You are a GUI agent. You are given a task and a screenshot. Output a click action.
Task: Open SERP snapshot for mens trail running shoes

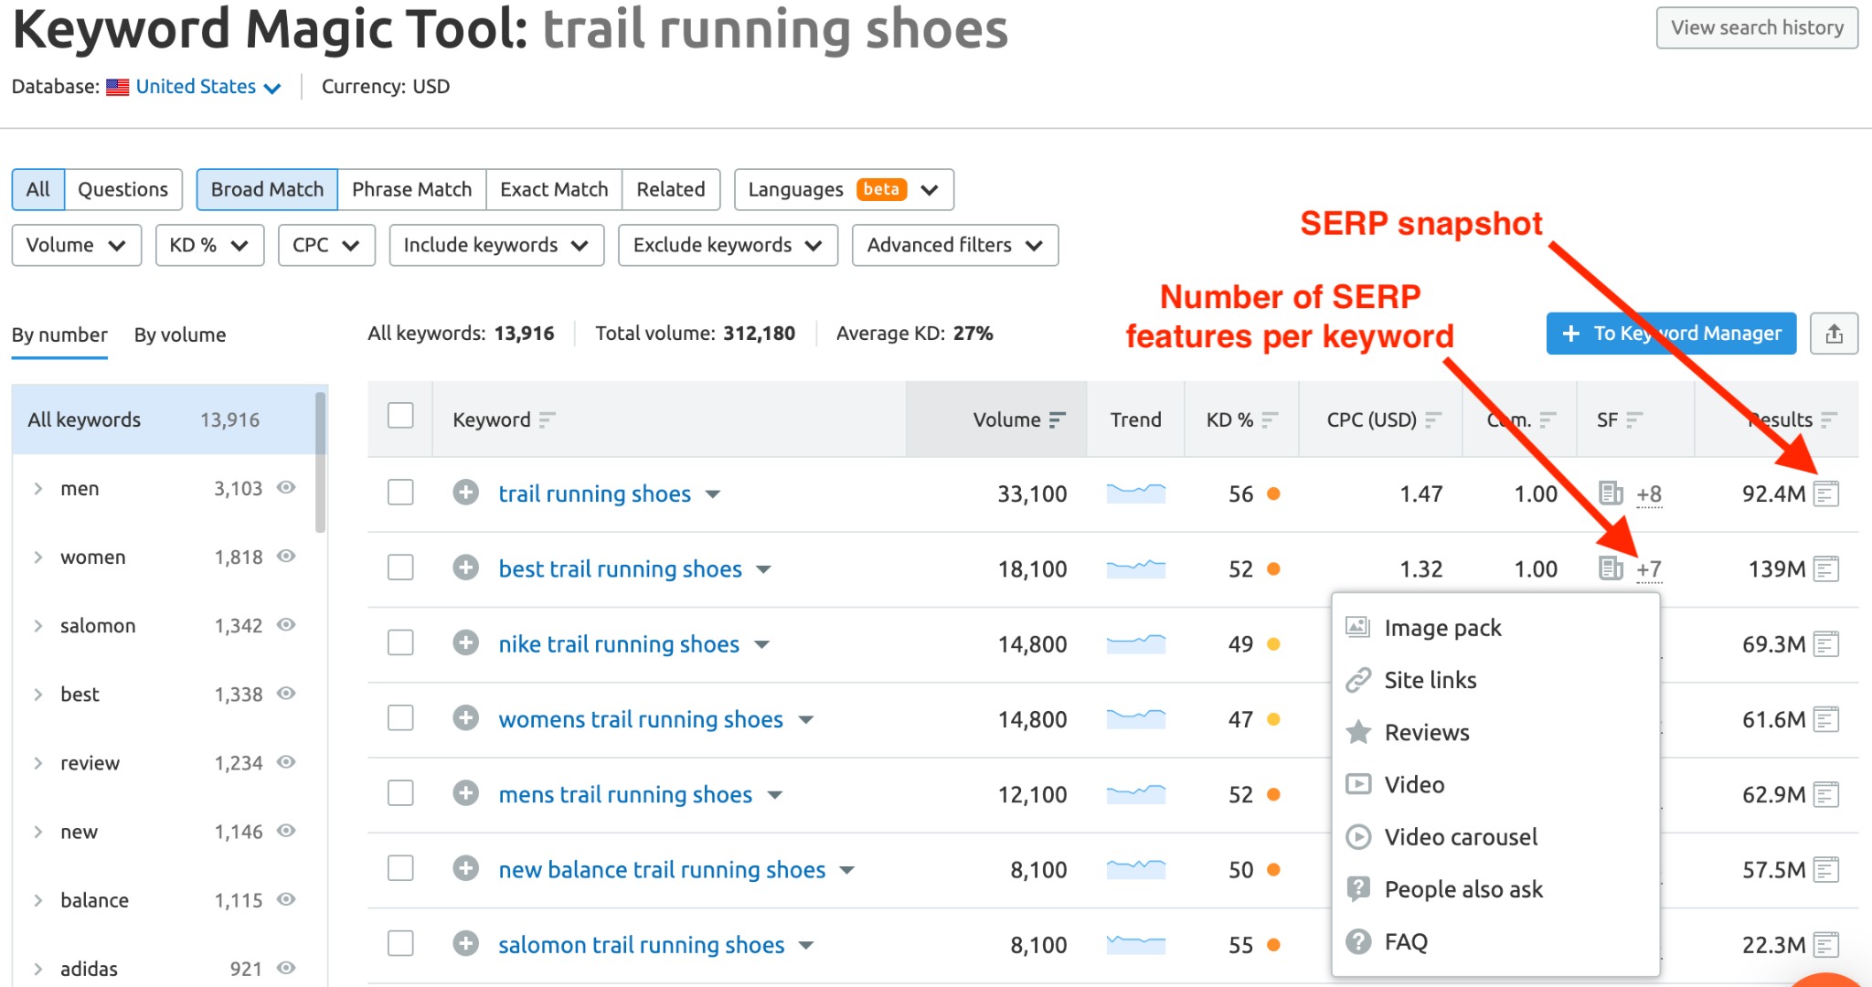[1826, 794]
